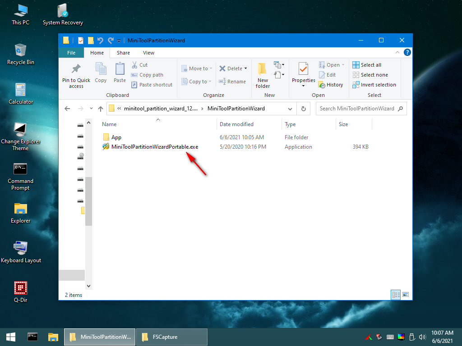Switch to View ribbon tab
Image resolution: width=462 pixels, height=346 pixels.
148,53
